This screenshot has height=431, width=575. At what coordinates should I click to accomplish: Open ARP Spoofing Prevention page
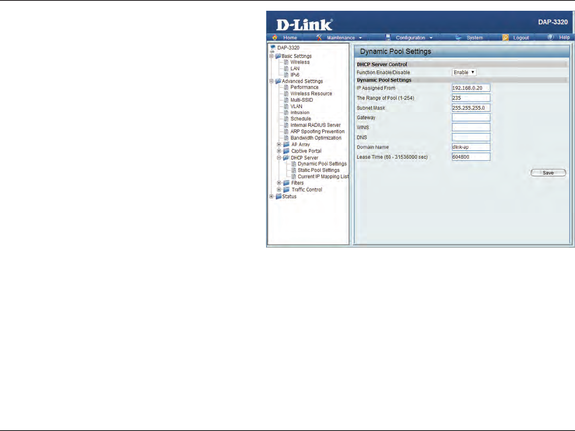(317, 132)
